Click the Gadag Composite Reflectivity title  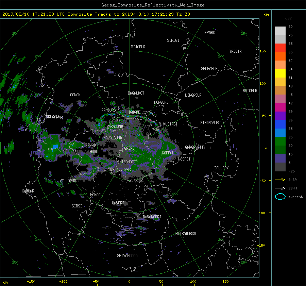point(153,5)
